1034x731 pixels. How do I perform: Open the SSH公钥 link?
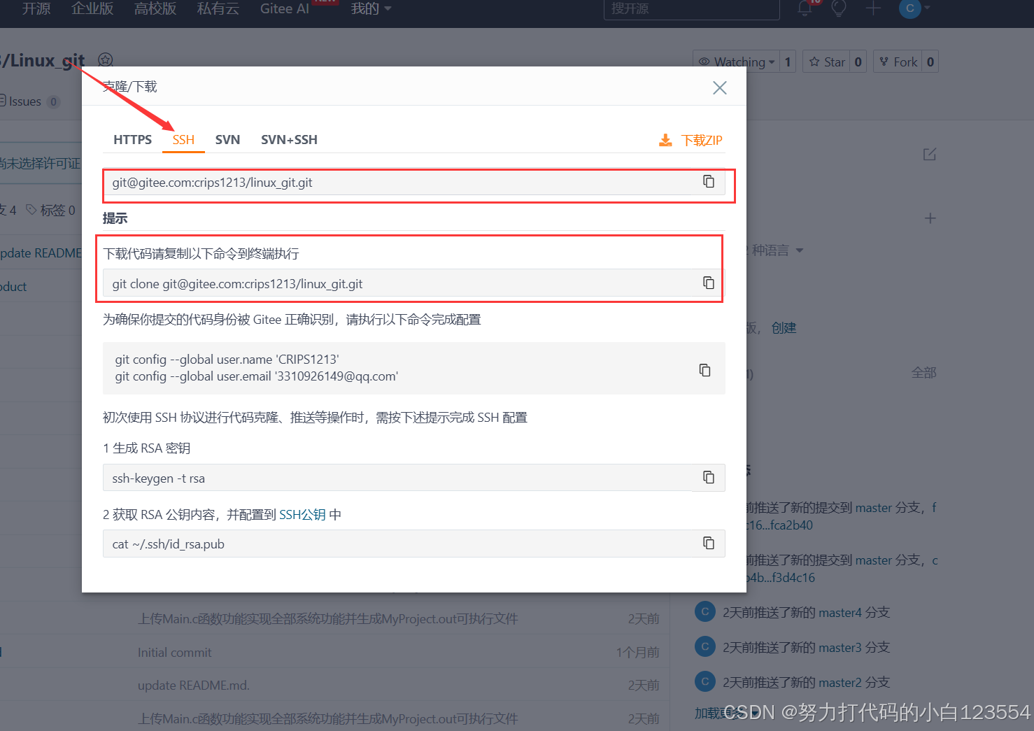302,515
